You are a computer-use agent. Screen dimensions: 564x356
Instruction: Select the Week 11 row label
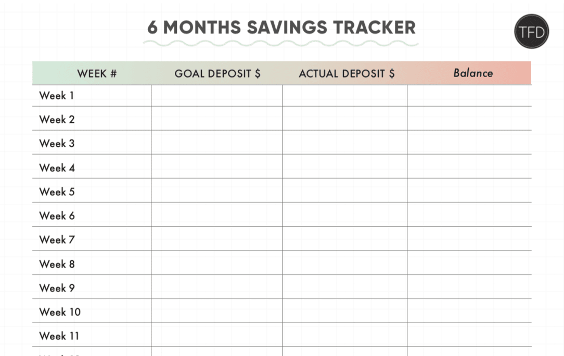coord(59,336)
